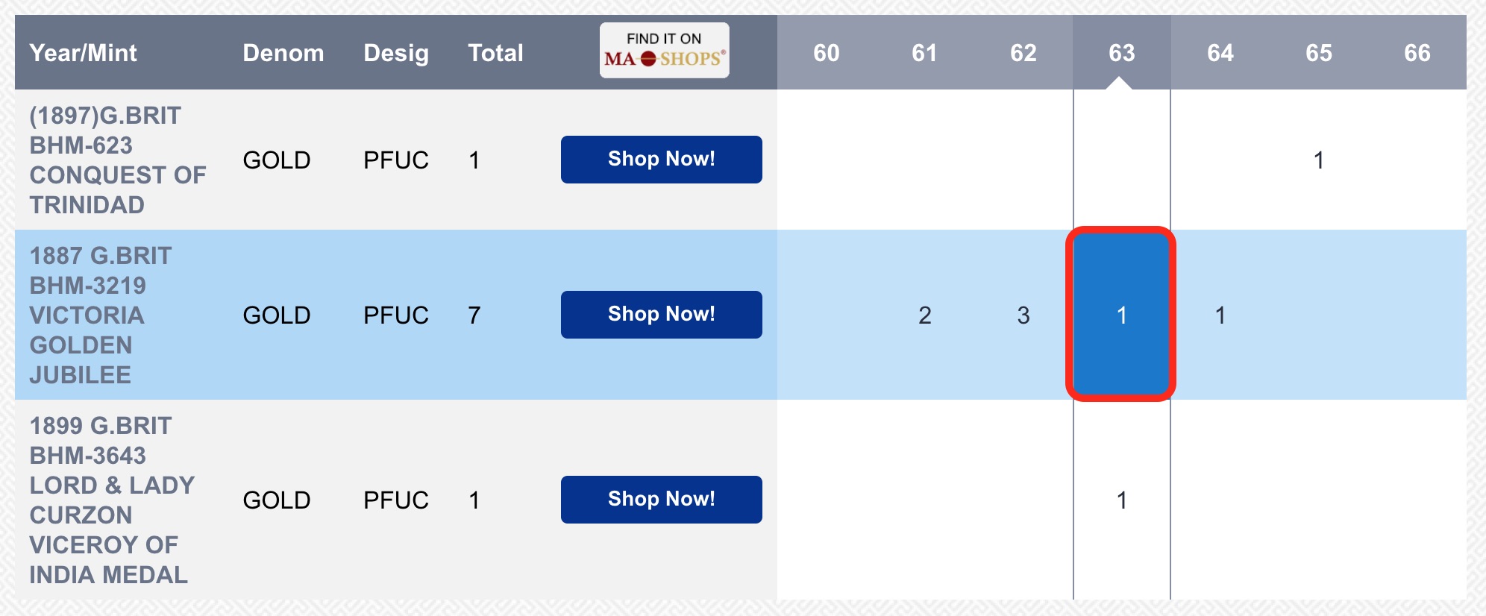1486x616 pixels.
Task: Click Shop Now for Conquest of Trinidad
Action: [661, 159]
